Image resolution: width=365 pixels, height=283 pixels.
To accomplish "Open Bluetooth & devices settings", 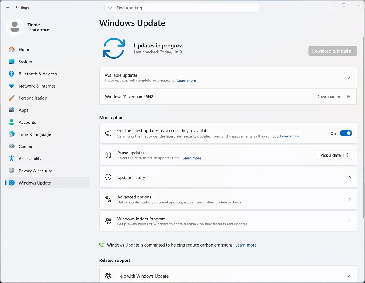I will pos(48,74).
